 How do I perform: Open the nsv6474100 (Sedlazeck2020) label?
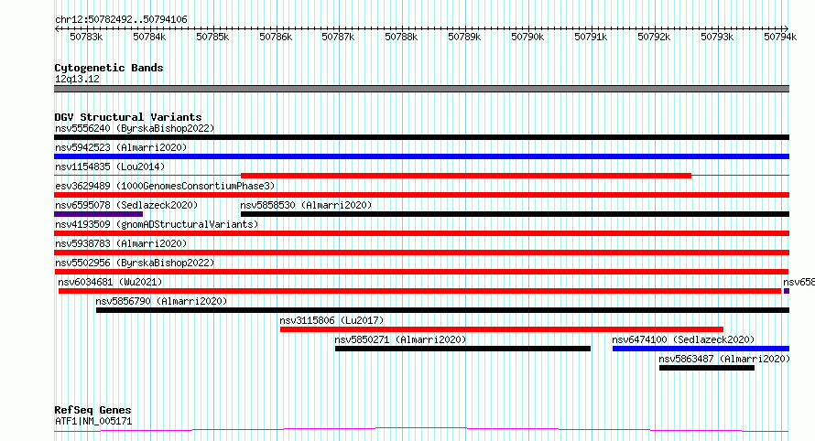click(x=683, y=339)
